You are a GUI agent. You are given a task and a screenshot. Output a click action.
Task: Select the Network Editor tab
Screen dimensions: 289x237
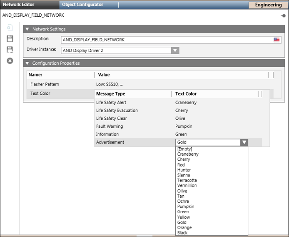(x=19, y=5)
